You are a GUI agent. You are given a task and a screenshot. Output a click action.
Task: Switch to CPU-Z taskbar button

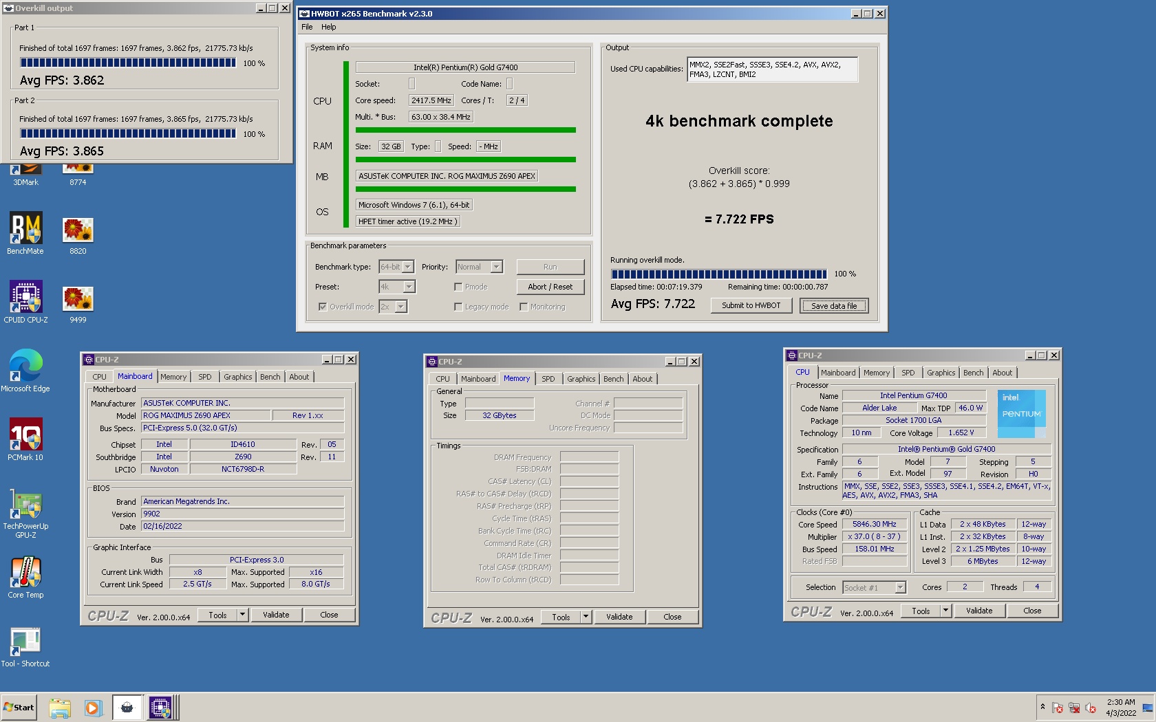[161, 708]
